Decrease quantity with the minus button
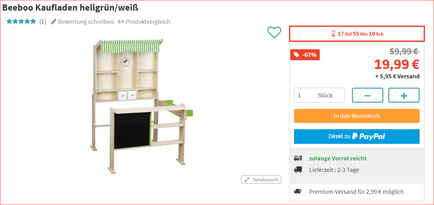The width and height of the screenshot is (434, 205). 368,95
